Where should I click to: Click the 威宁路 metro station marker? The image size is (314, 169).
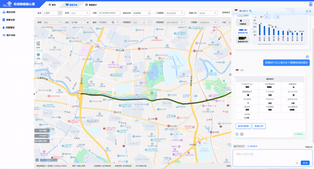click(x=115, y=112)
